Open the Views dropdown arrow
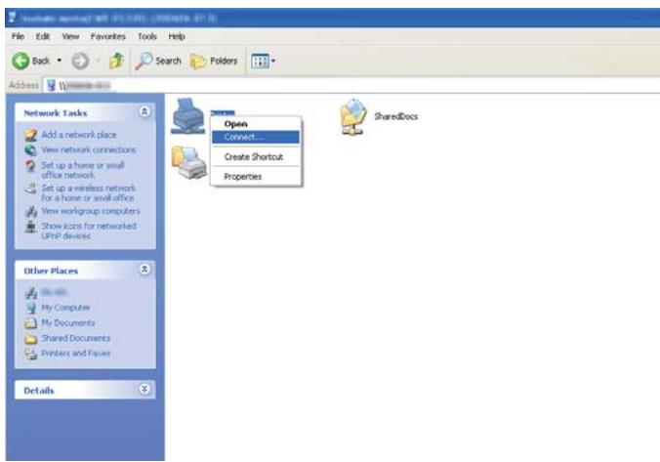The image size is (660, 462). tap(273, 62)
